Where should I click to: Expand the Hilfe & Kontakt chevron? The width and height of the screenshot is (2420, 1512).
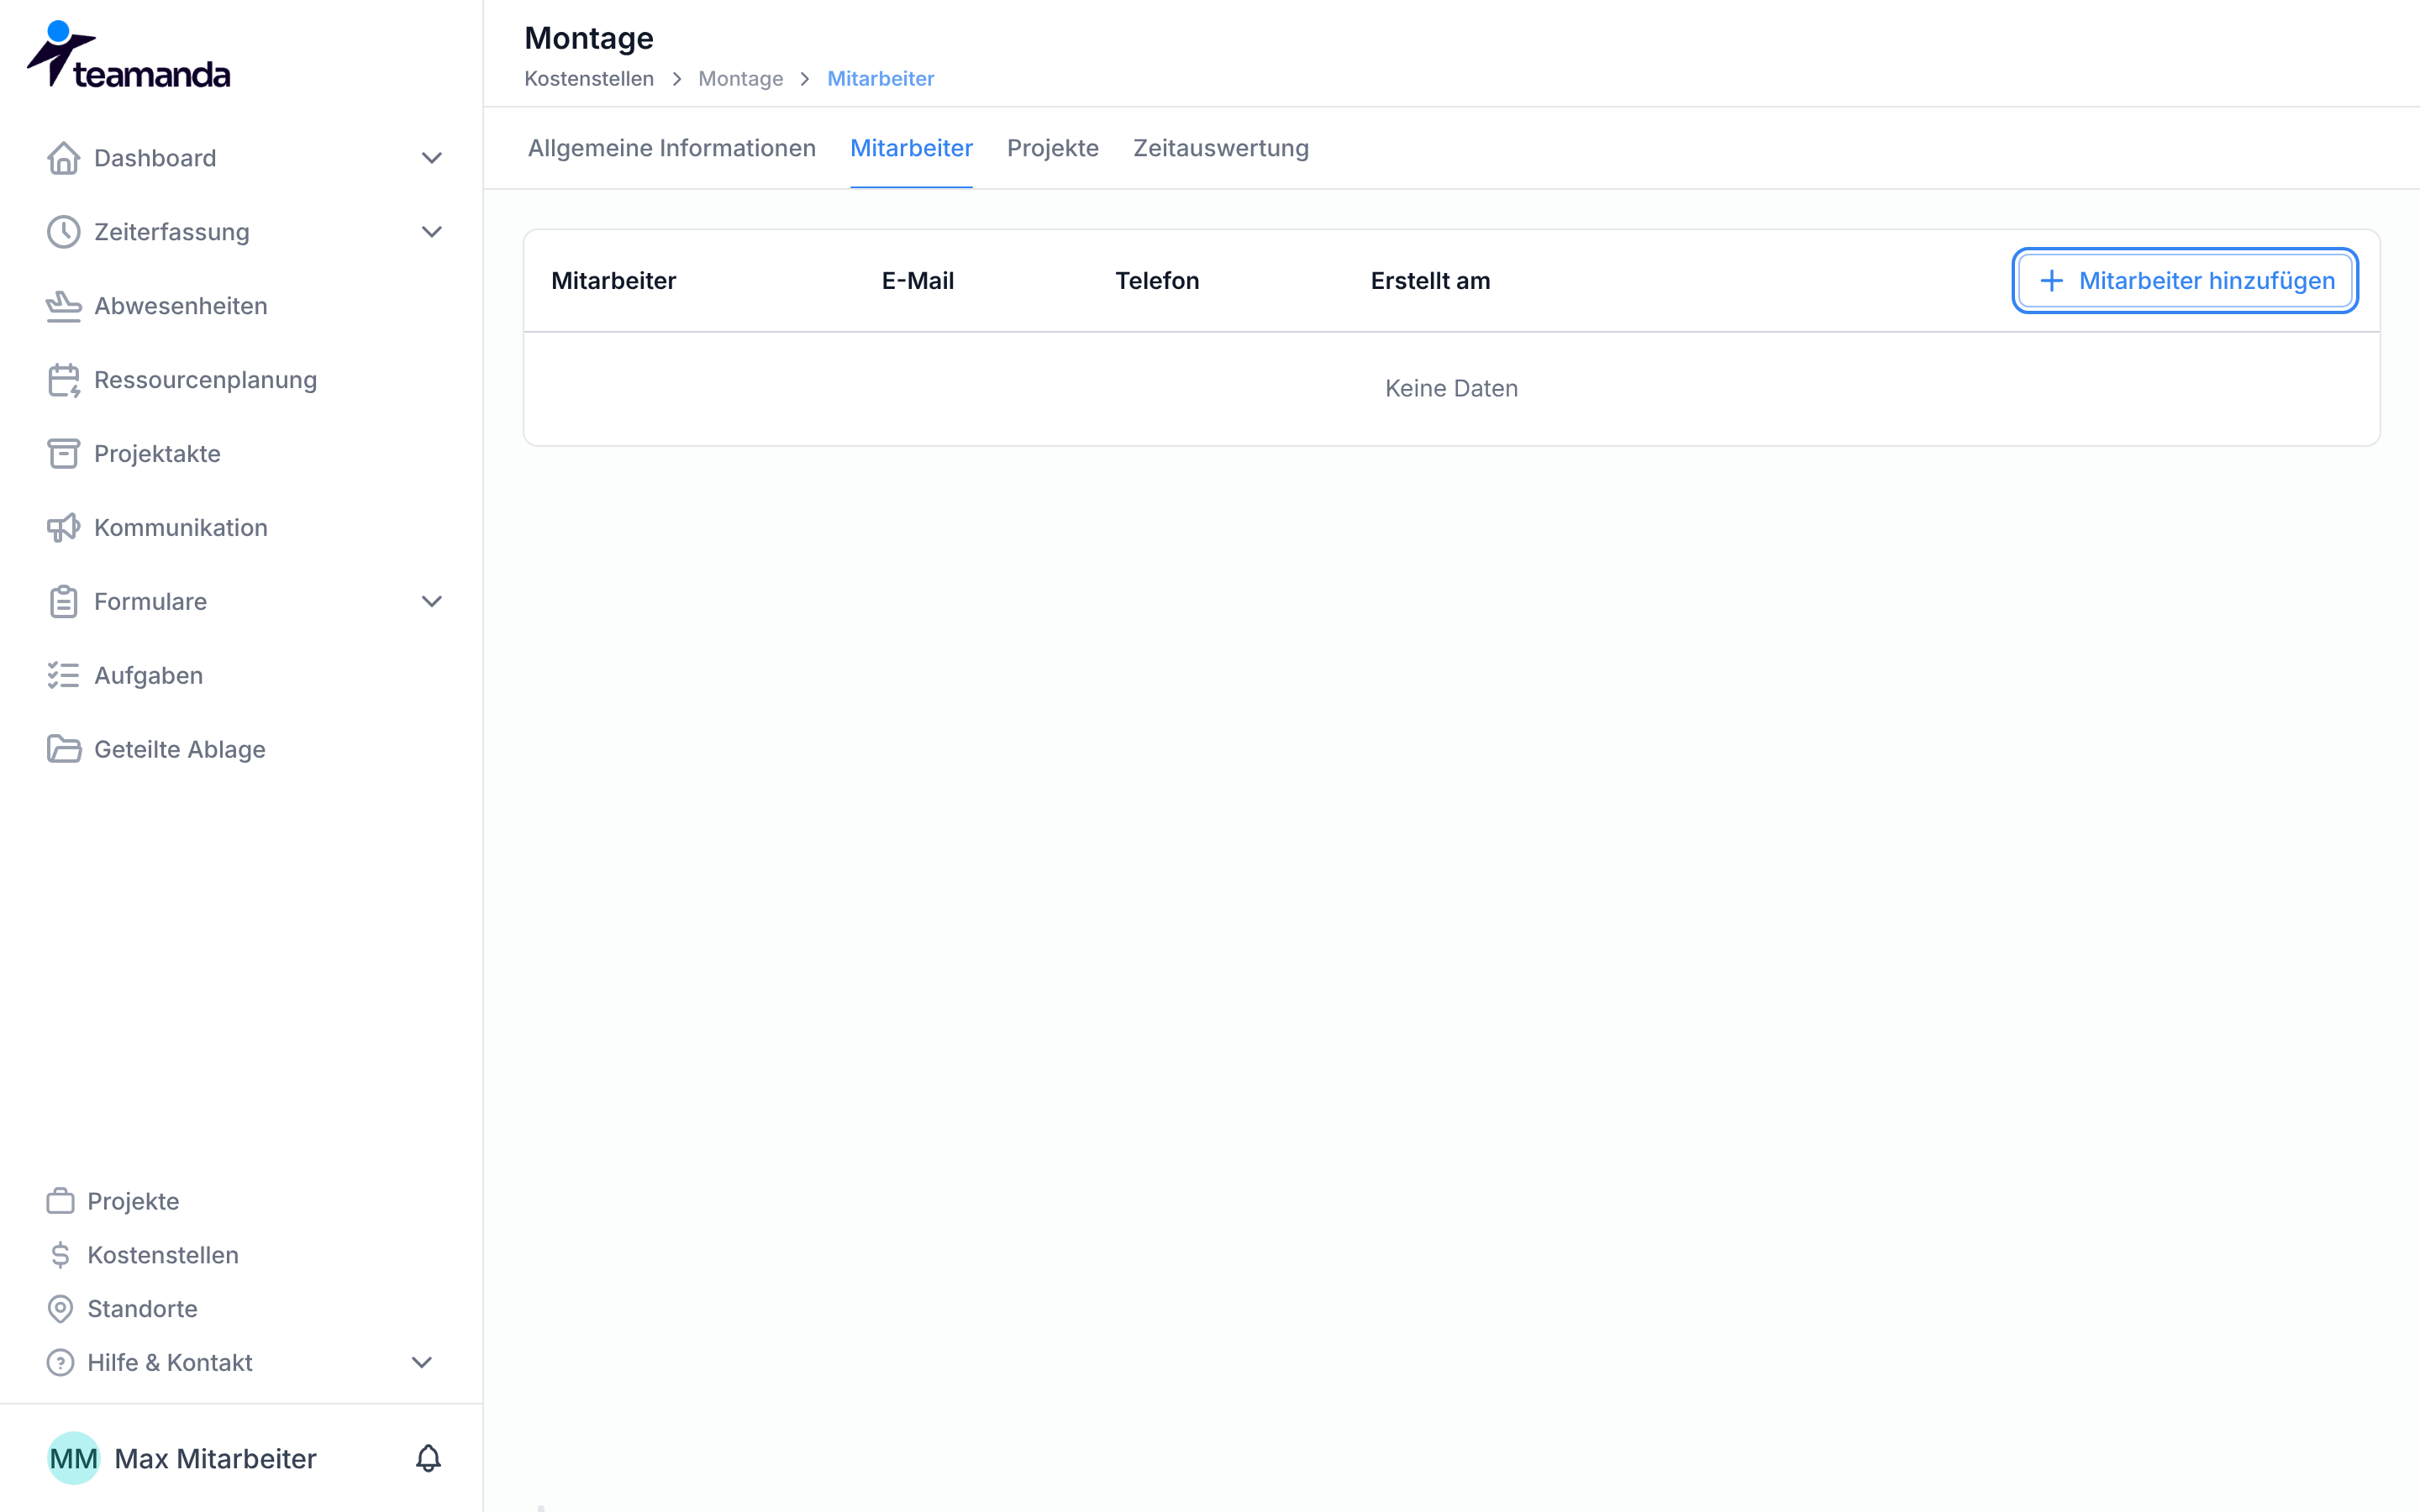(422, 1363)
